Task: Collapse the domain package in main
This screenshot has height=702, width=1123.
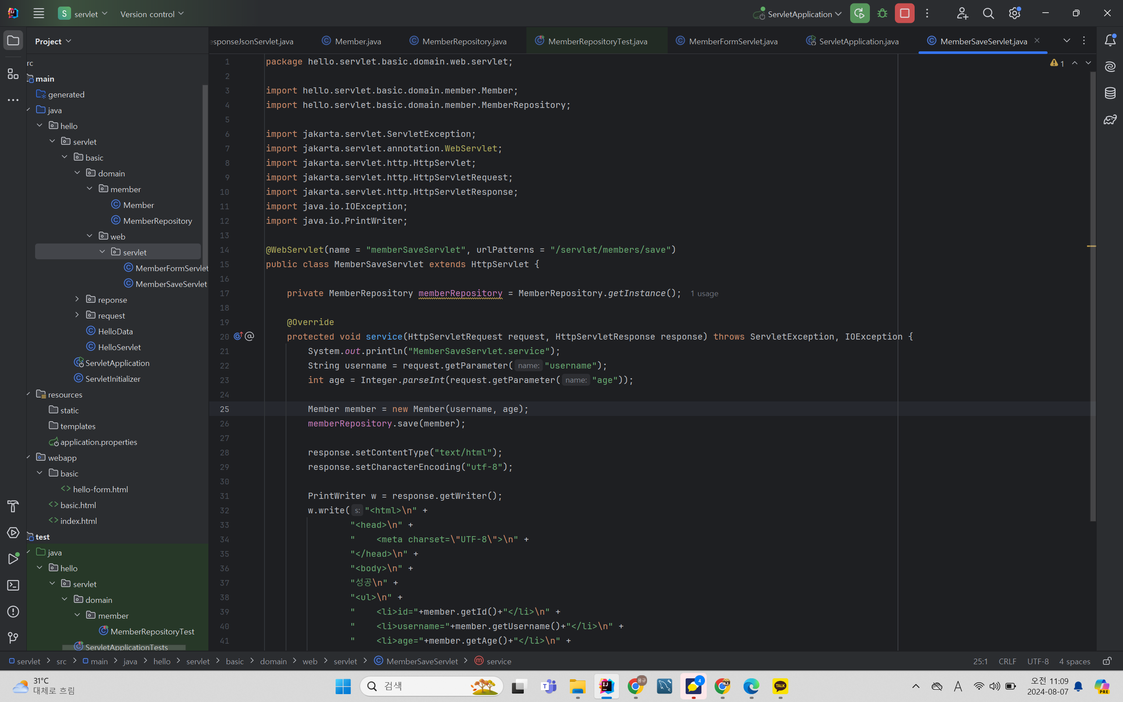Action: (x=77, y=173)
